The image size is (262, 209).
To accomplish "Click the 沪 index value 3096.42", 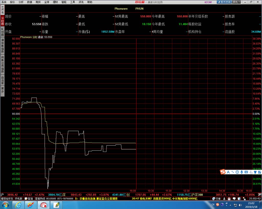I will point(13,195).
